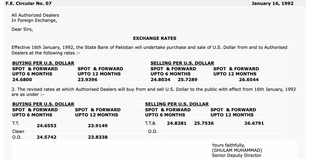Screen dimensions: 309x159
Task: Click the name GHULAM MUHAMMAD
Action: (x=237, y=150)
